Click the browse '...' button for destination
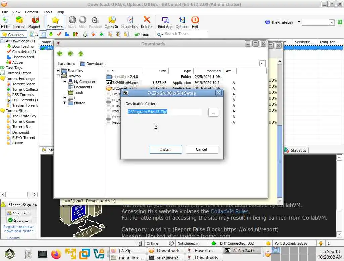The height and width of the screenshot is (261, 344). [213, 113]
